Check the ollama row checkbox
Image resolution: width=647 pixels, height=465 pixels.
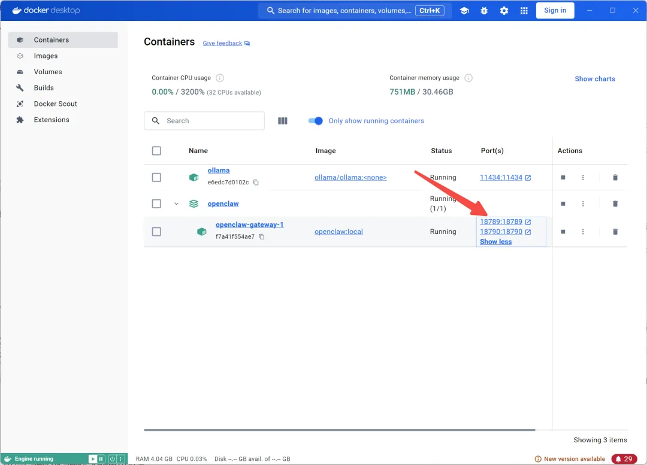(156, 177)
